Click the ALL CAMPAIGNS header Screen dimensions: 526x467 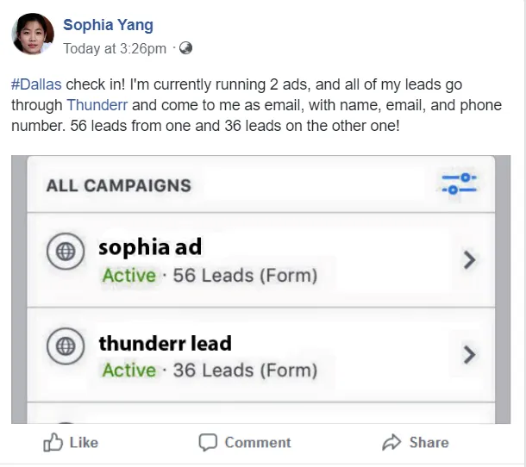[118, 185]
